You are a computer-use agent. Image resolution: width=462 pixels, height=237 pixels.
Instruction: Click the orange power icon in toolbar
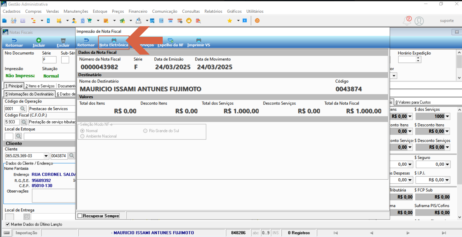(257, 21)
